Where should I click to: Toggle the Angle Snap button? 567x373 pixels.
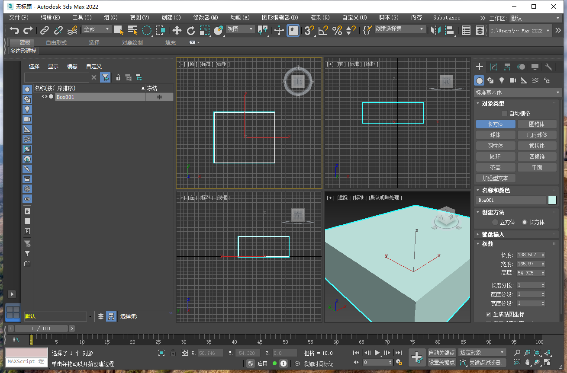coord(323,30)
